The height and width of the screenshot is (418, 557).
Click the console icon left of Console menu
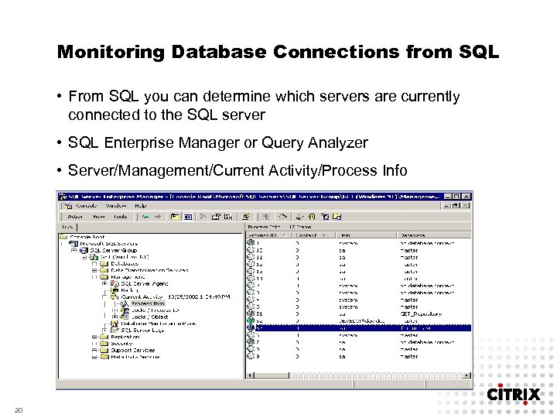click(x=68, y=206)
